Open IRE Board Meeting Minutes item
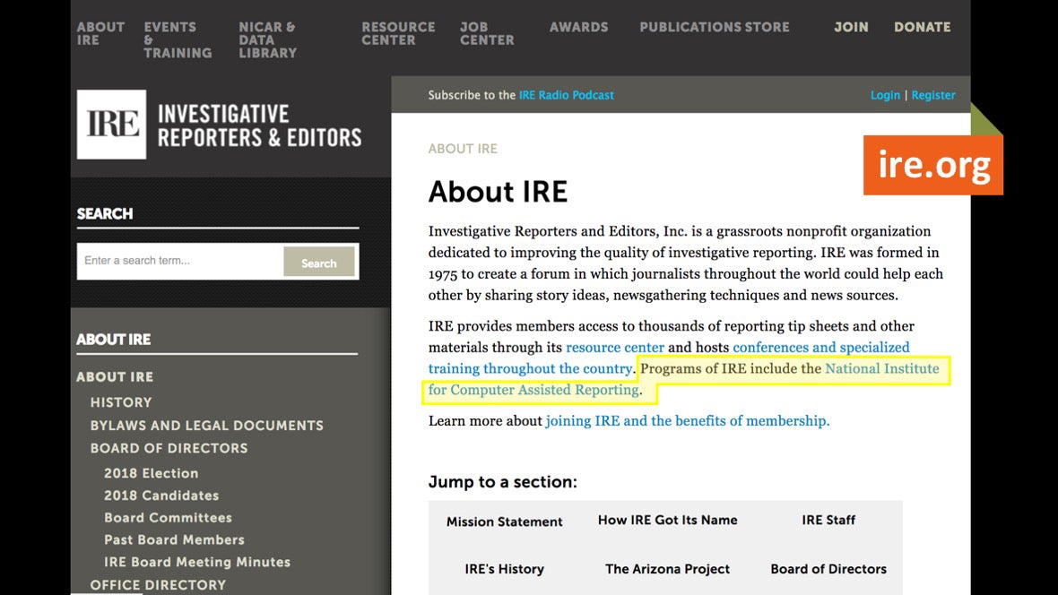 pyautogui.click(x=197, y=563)
